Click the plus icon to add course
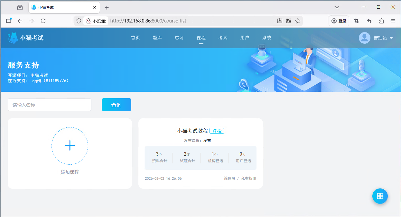 point(70,145)
